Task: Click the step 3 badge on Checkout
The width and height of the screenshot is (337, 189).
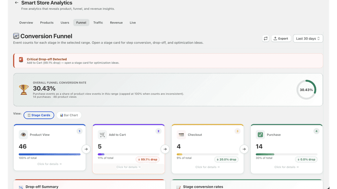Action: (x=238, y=131)
